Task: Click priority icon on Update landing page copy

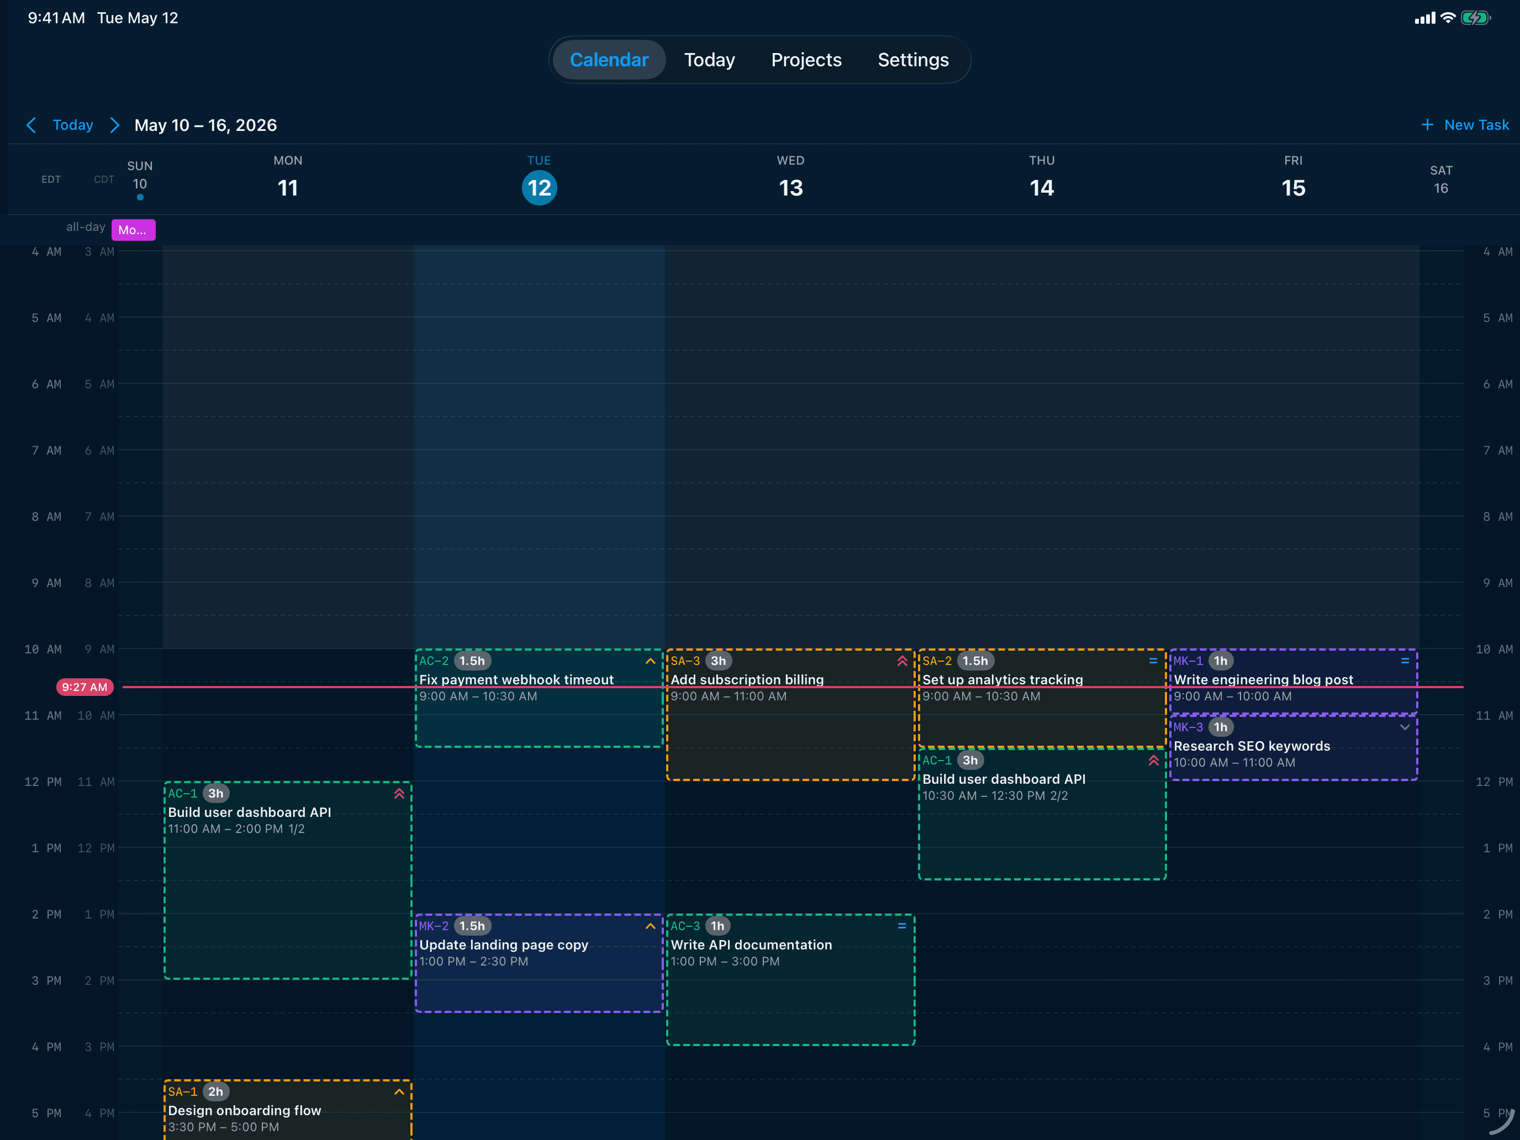Action: tap(650, 926)
